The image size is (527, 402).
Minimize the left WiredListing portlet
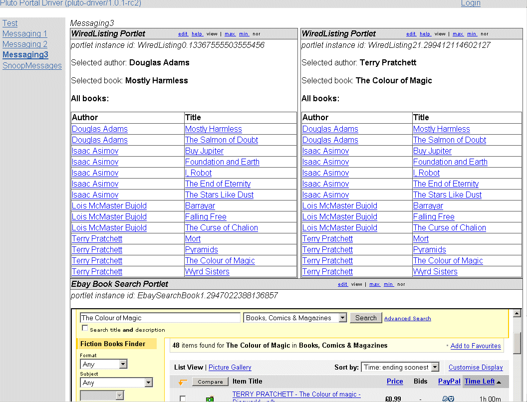click(x=244, y=34)
